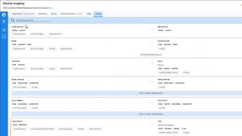The image size is (242, 136).
Task: Open Filters for source Phone/Number field
Action: pyautogui.click(x=35, y=87)
